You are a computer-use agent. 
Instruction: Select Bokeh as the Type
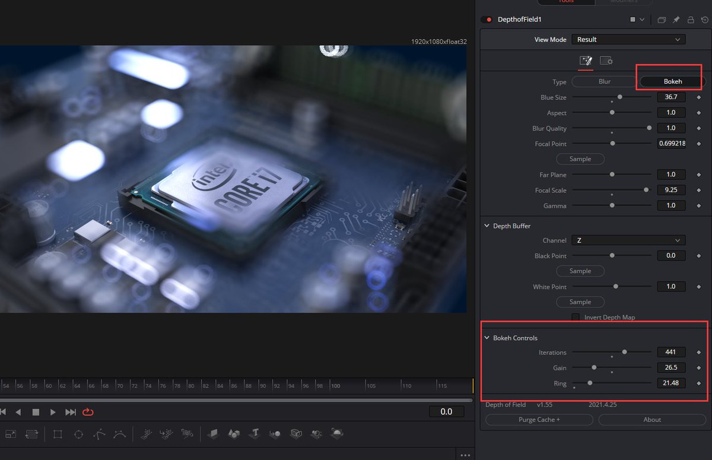[x=673, y=81]
